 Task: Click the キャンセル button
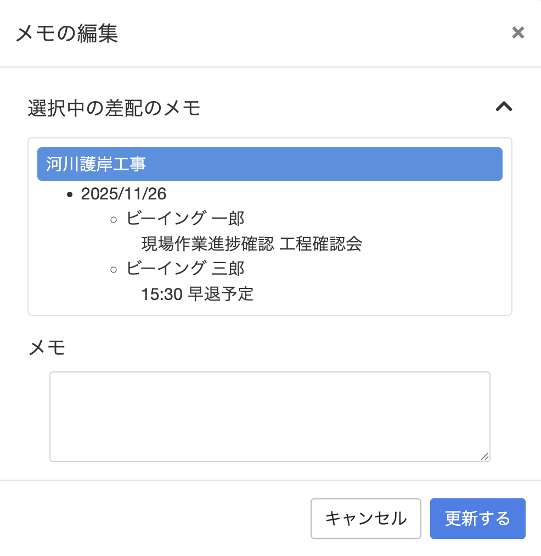(x=366, y=519)
